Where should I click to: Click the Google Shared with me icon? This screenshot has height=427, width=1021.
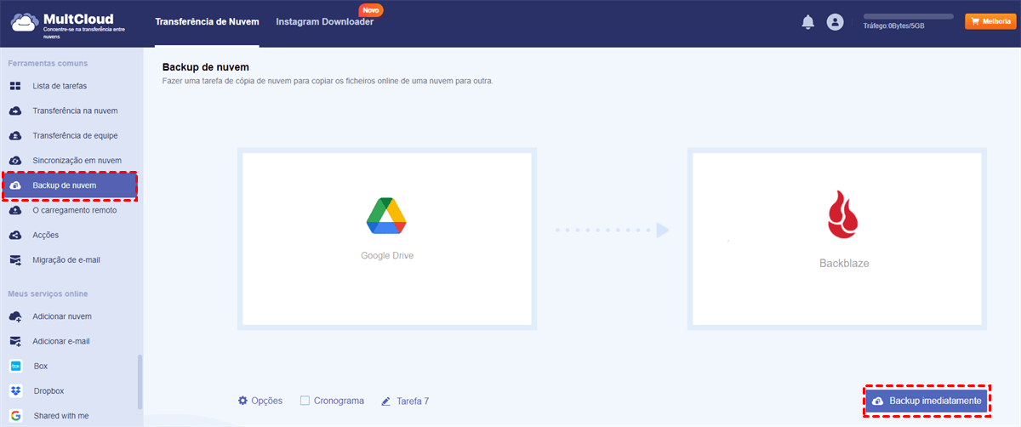[x=15, y=416]
